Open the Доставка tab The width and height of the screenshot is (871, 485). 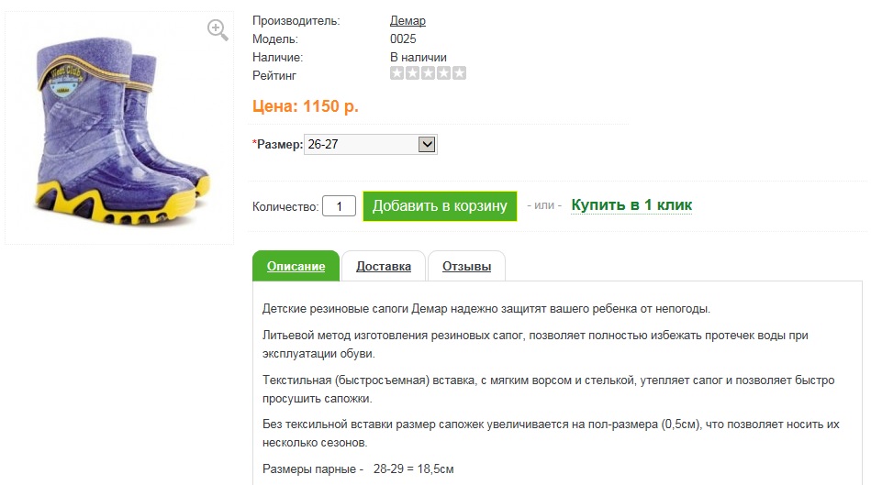[384, 267]
